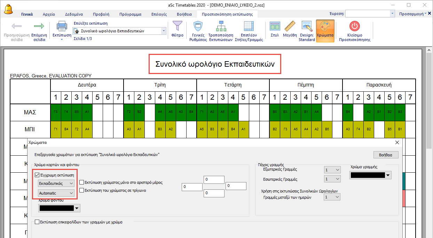Image resolution: width=433 pixels, height=238 pixels.
Task: Open the Στυλ style icon
Action: coord(275,27)
